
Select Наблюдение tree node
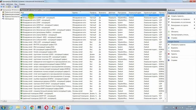(9, 19)
